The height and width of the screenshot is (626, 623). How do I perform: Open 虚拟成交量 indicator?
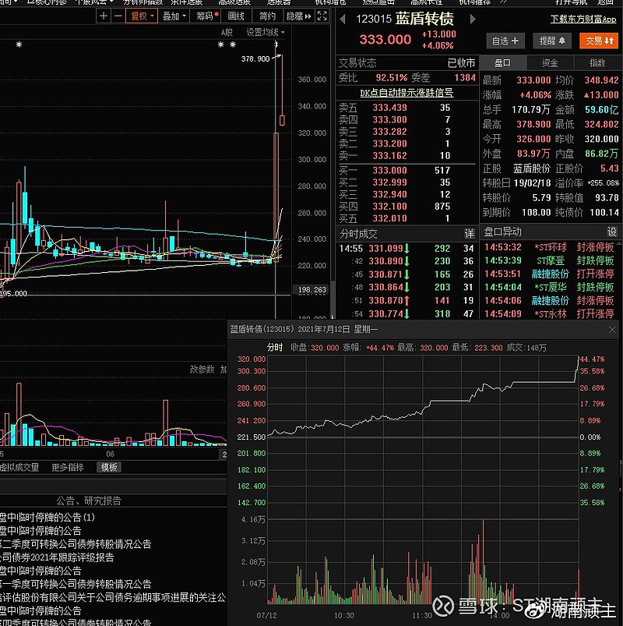(19, 467)
